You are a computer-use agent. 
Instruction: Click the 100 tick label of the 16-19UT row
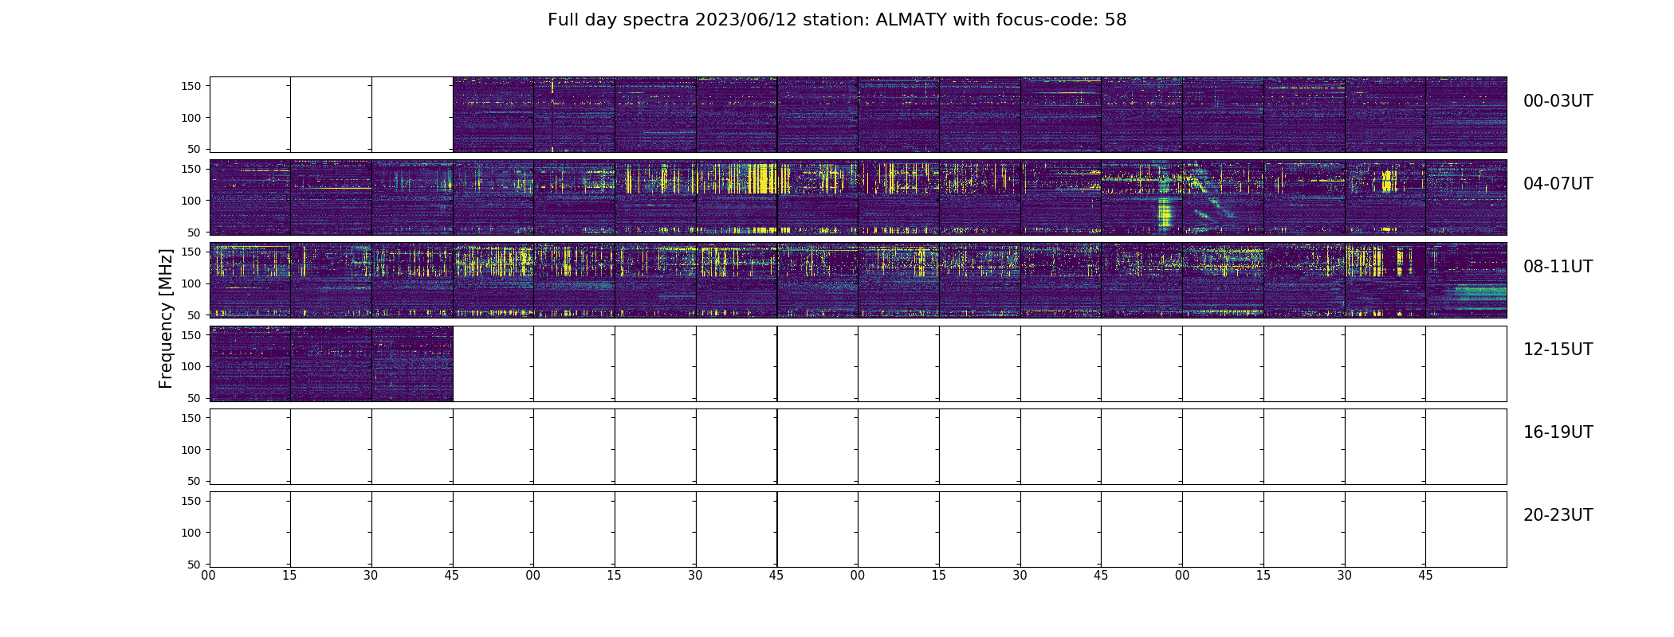pyautogui.click(x=193, y=450)
